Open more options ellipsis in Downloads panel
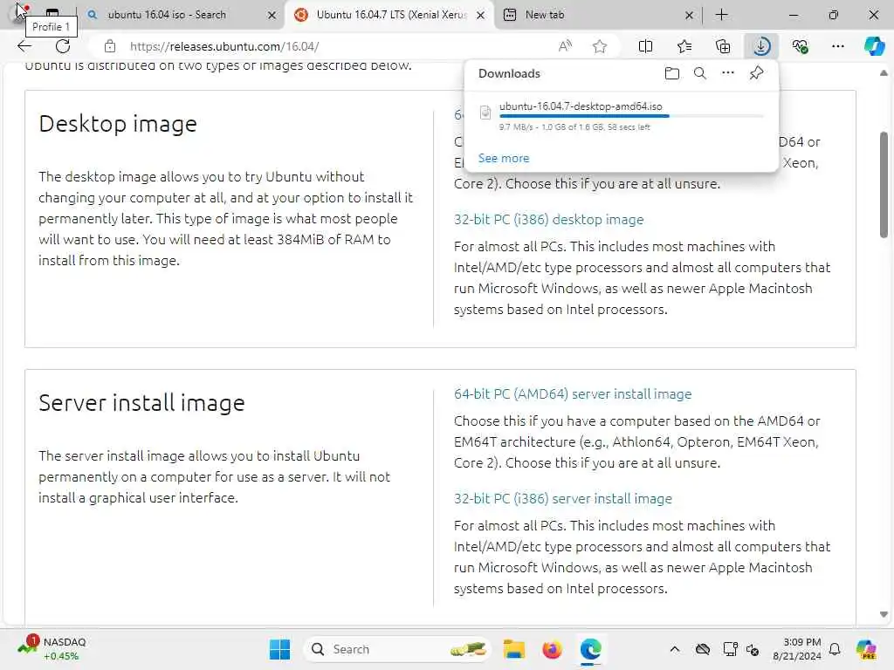The image size is (894, 670). tap(728, 73)
